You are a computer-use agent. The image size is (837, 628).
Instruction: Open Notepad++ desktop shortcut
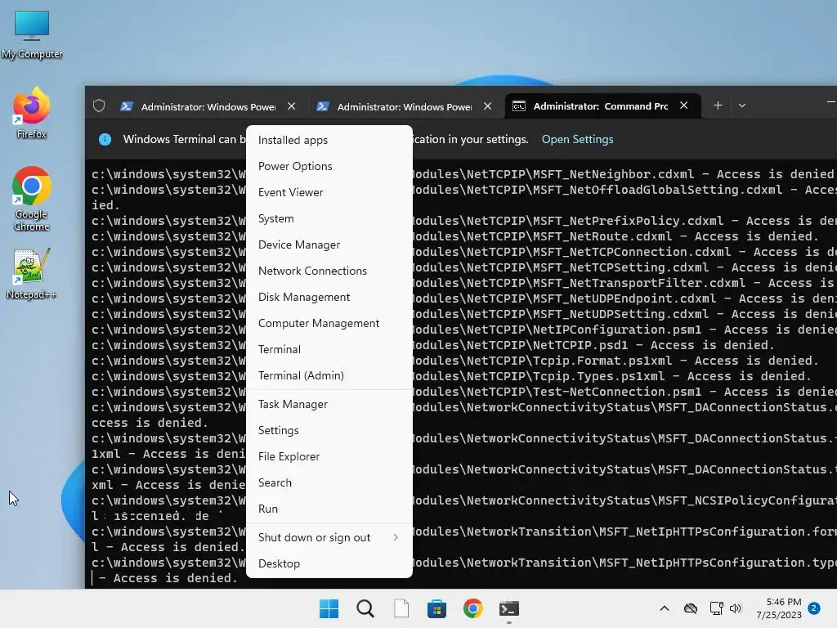(32, 273)
